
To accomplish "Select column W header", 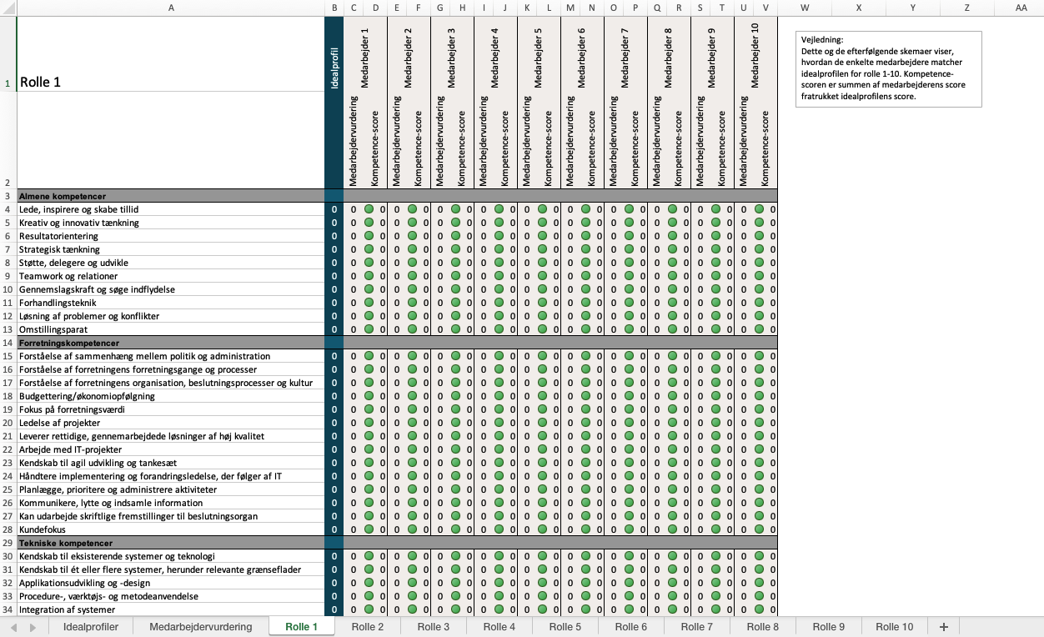I will (x=805, y=8).
